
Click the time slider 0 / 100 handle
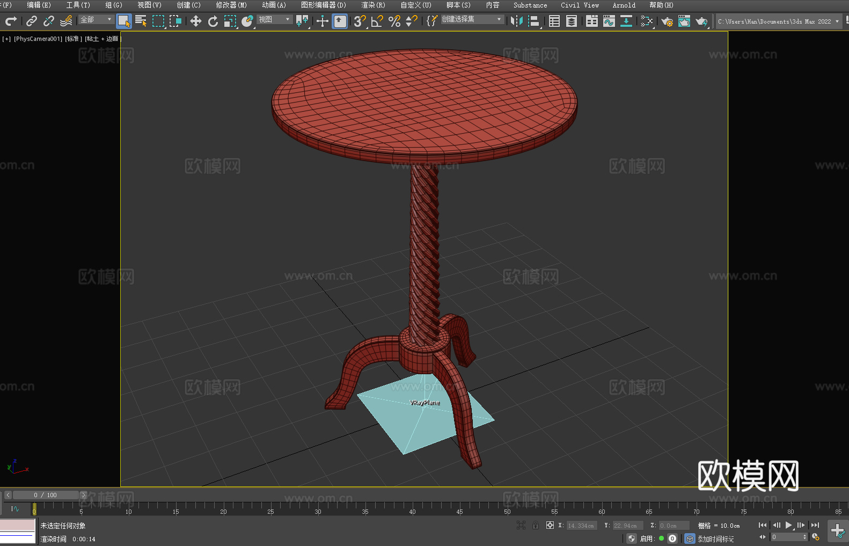[x=46, y=495]
